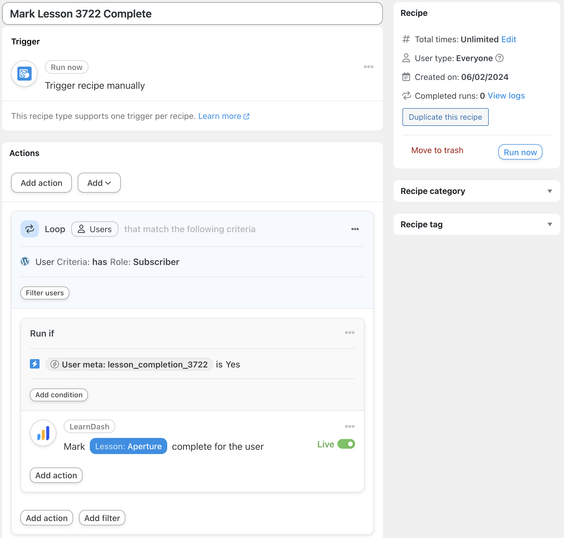Open the trigger's three-dot options menu
This screenshot has width=564, height=538.
[368, 67]
